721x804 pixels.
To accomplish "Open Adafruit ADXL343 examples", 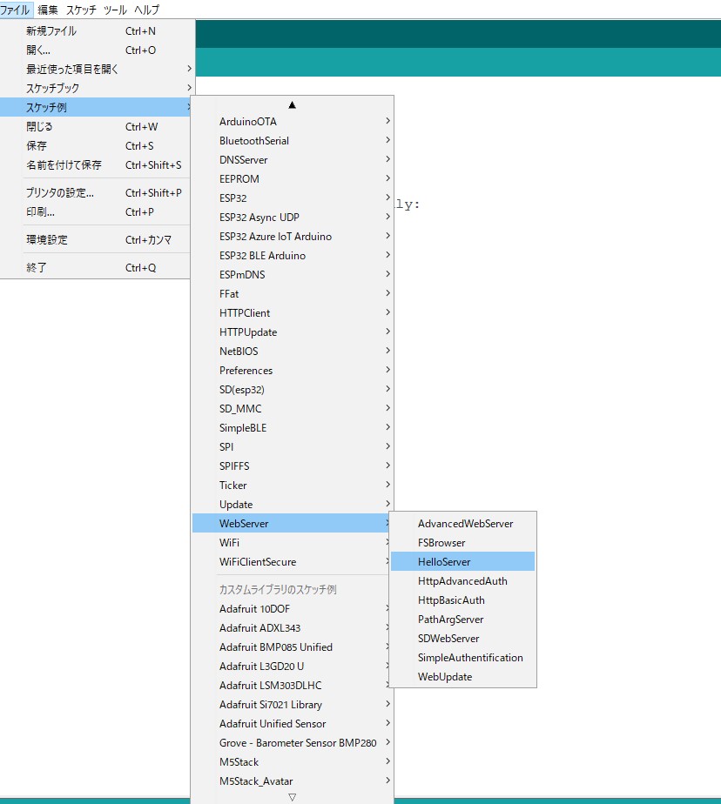I will coord(292,628).
